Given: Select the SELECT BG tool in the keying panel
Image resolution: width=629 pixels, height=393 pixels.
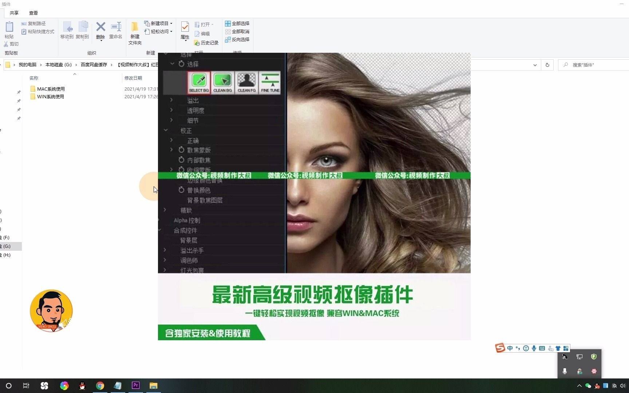Looking at the screenshot, I should (x=199, y=82).
